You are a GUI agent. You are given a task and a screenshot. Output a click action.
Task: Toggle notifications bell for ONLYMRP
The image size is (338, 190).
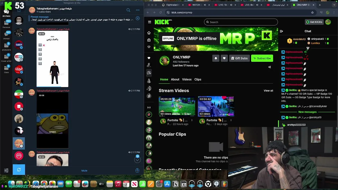pos(216,58)
